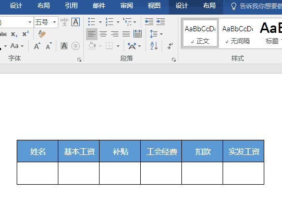Switch to the 视图 tab
Image resolution: width=282 pixels, height=216 pixels.
(154, 6)
